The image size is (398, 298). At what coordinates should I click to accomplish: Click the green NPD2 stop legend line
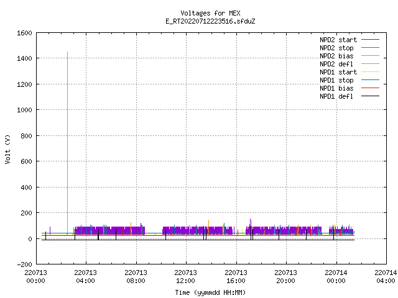pyautogui.click(x=371, y=48)
